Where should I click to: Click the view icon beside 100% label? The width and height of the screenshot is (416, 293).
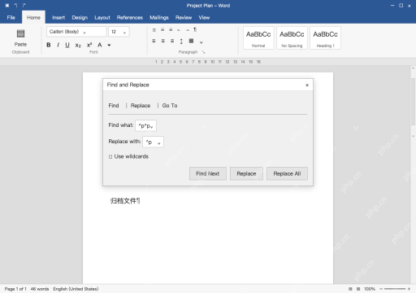(358, 289)
